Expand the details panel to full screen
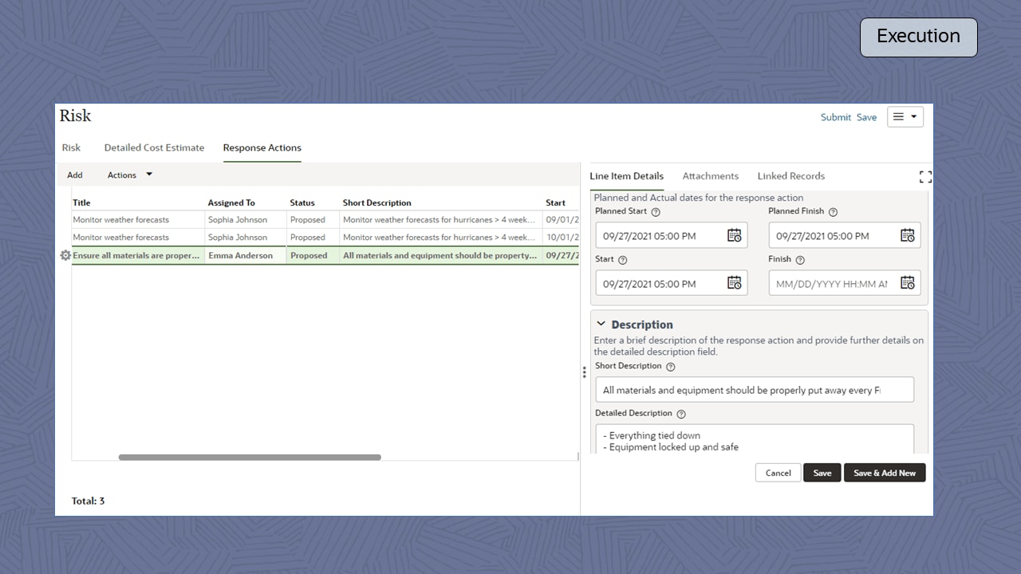1021x574 pixels. [925, 177]
